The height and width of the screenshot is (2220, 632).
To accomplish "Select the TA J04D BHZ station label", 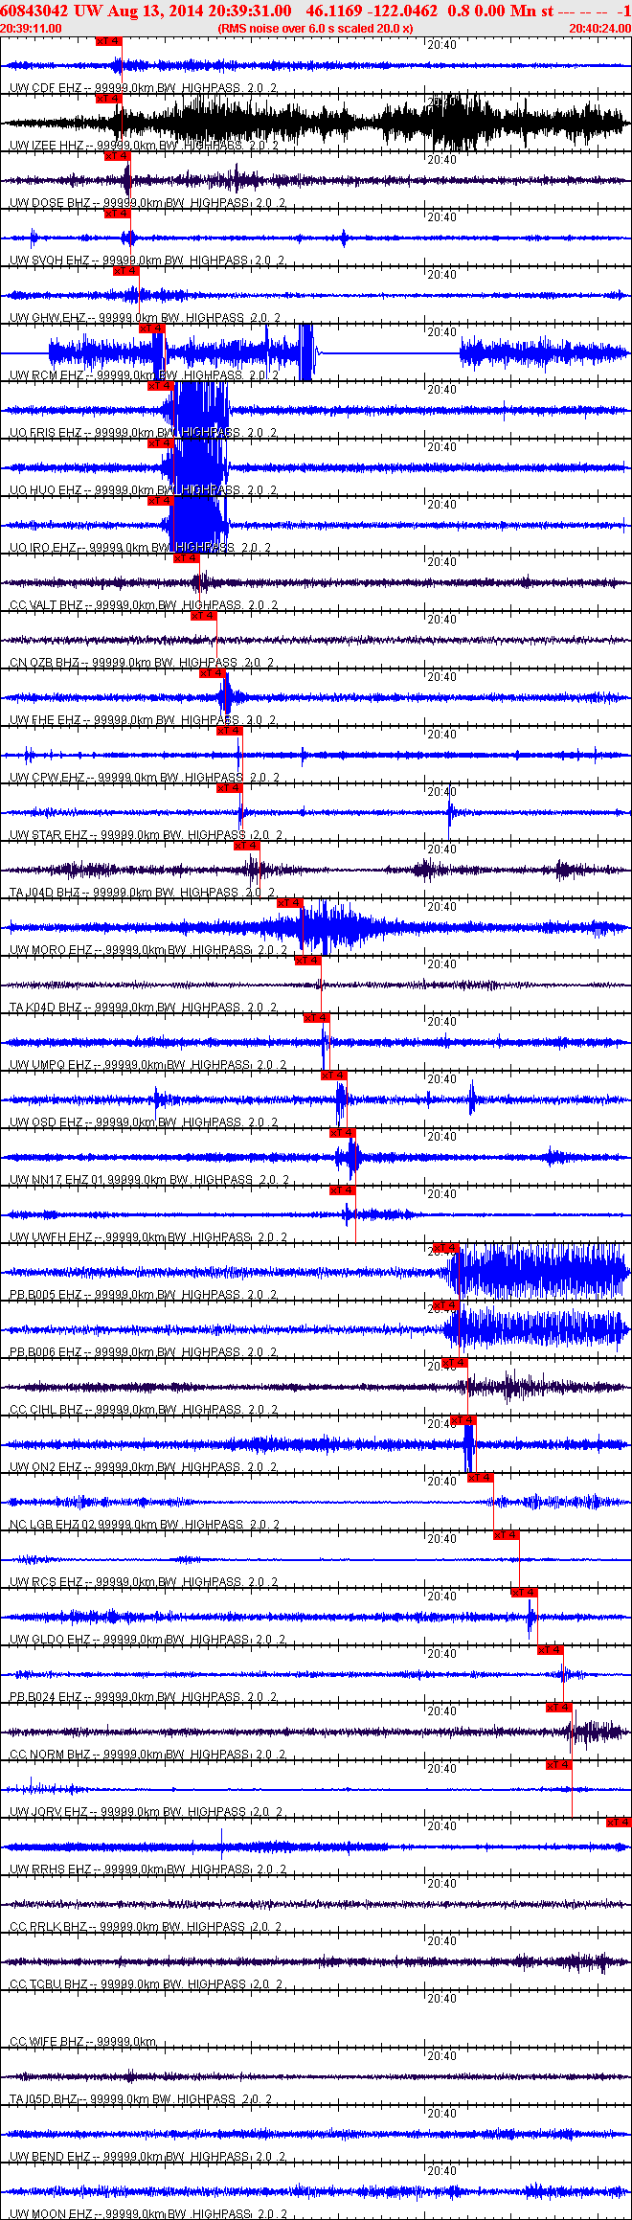I will tap(45, 893).
